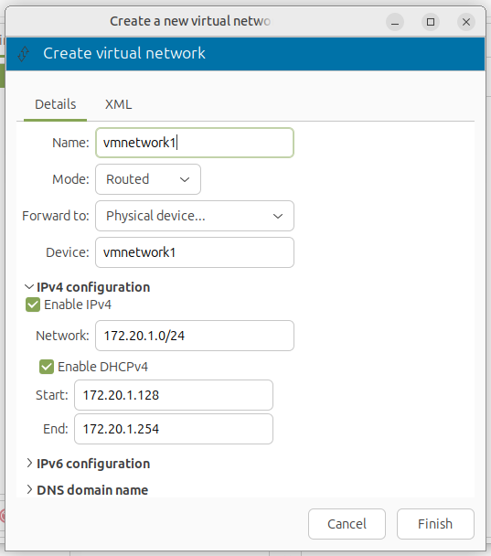491x556 pixels.
Task: Focus the Name field containing vmnetwork1
Action: tap(195, 143)
